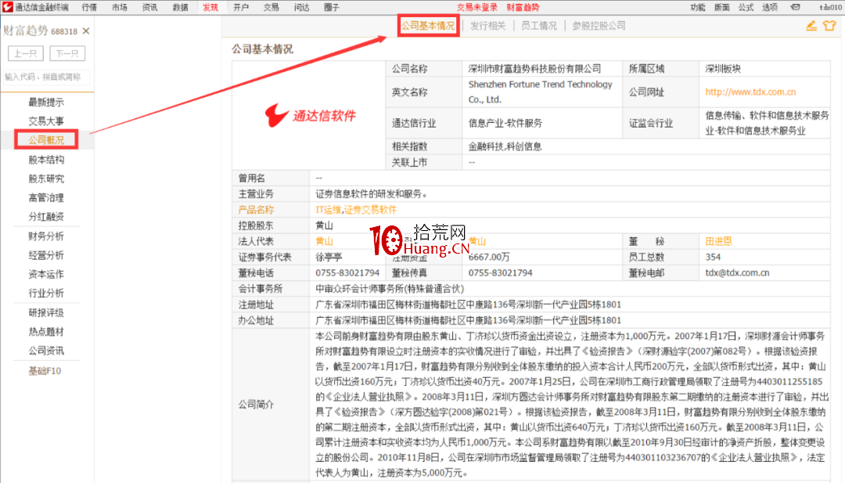
Task: Go to previous stock with 上一只
Action: [x=25, y=53]
